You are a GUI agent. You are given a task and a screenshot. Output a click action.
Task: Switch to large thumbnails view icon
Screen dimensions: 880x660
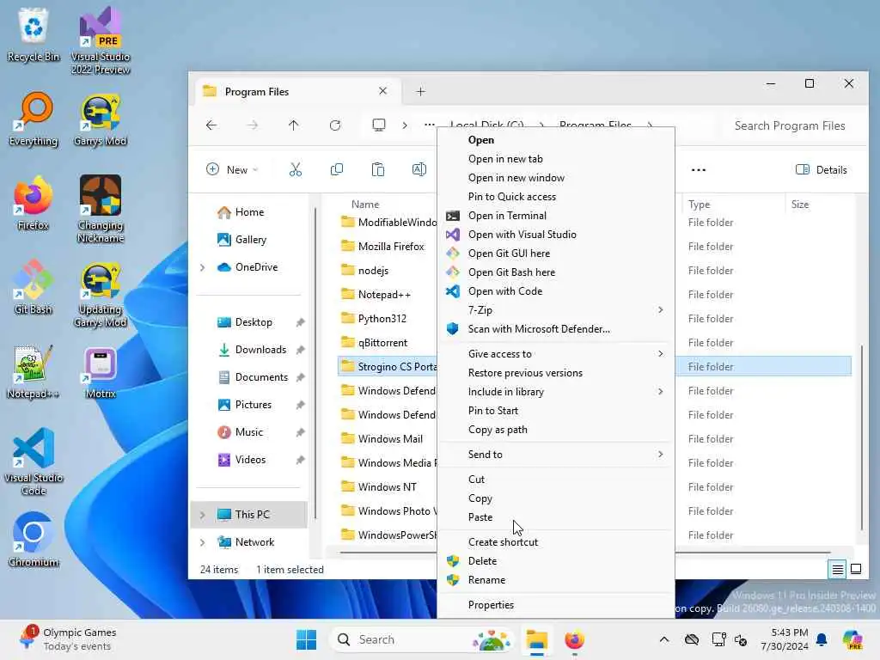point(856,569)
